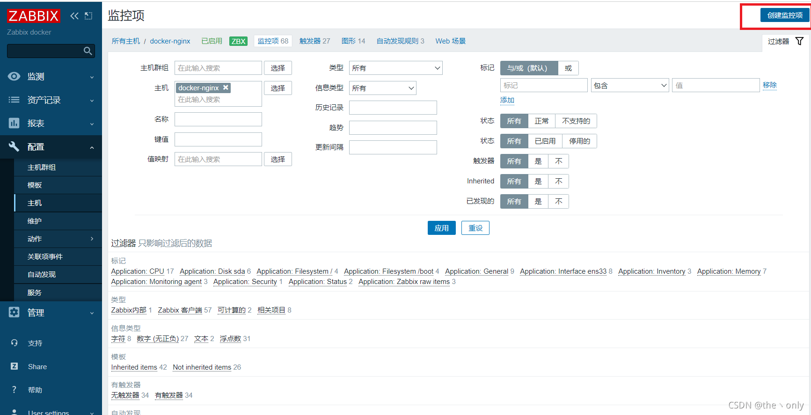
Task: Click in the 名称 input field
Action: click(218, 119)
